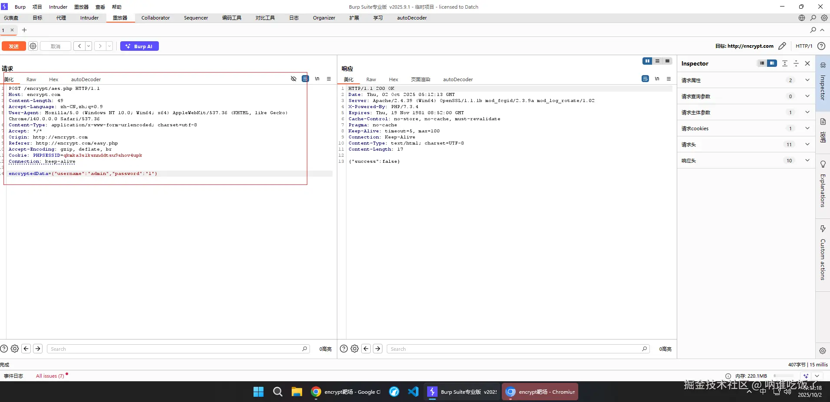The width and height of the screenshot is (830, 402).
Task: Open history-back dropdown arrow
Action: 89,46
